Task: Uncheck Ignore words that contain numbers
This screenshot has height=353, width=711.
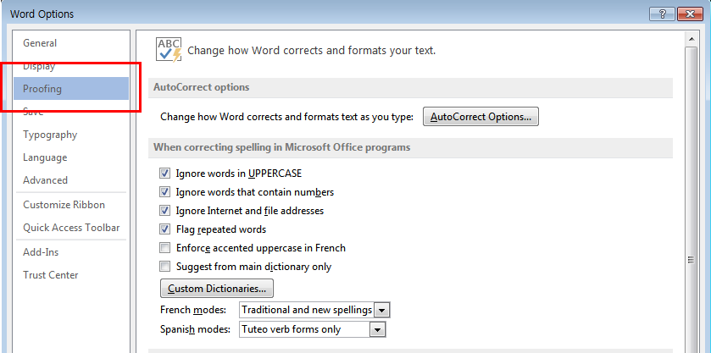Action: [x=164, y=192]
